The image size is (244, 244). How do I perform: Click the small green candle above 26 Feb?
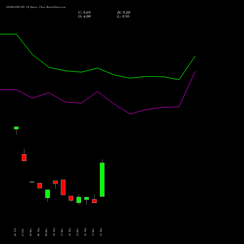16,128
